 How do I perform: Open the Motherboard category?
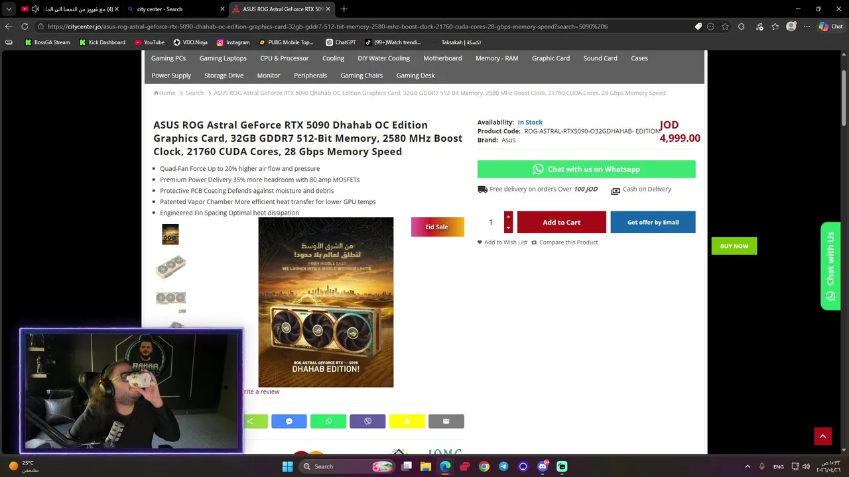tap(442, 58)
